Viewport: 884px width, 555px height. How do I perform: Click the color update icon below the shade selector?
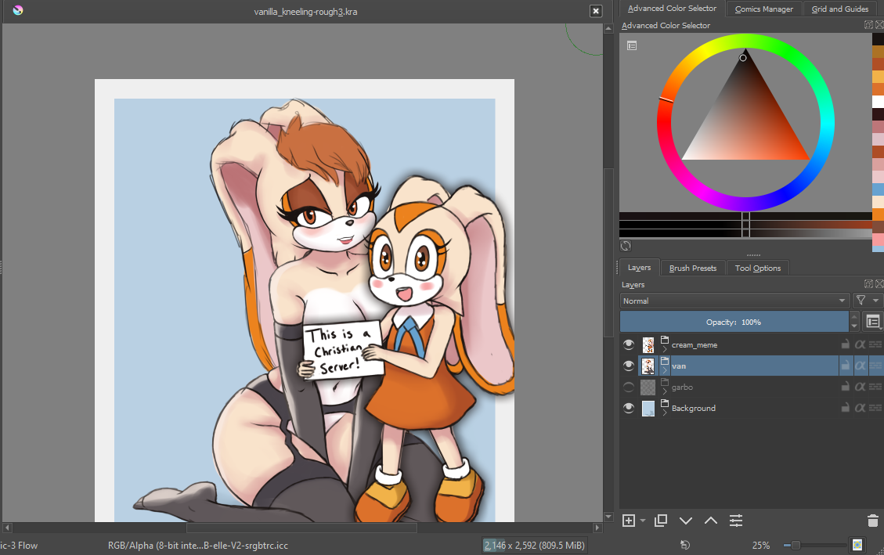pos(626,246)
